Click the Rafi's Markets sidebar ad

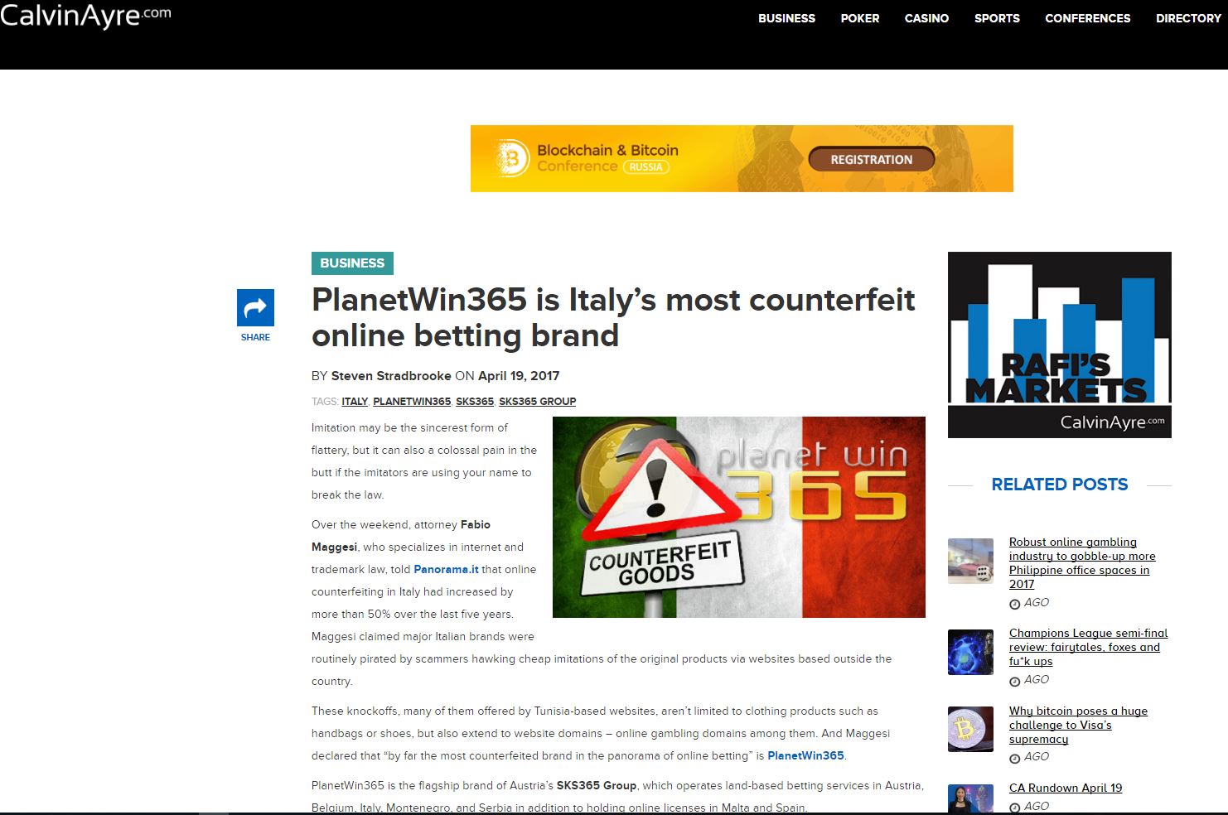coord(1060,345)
